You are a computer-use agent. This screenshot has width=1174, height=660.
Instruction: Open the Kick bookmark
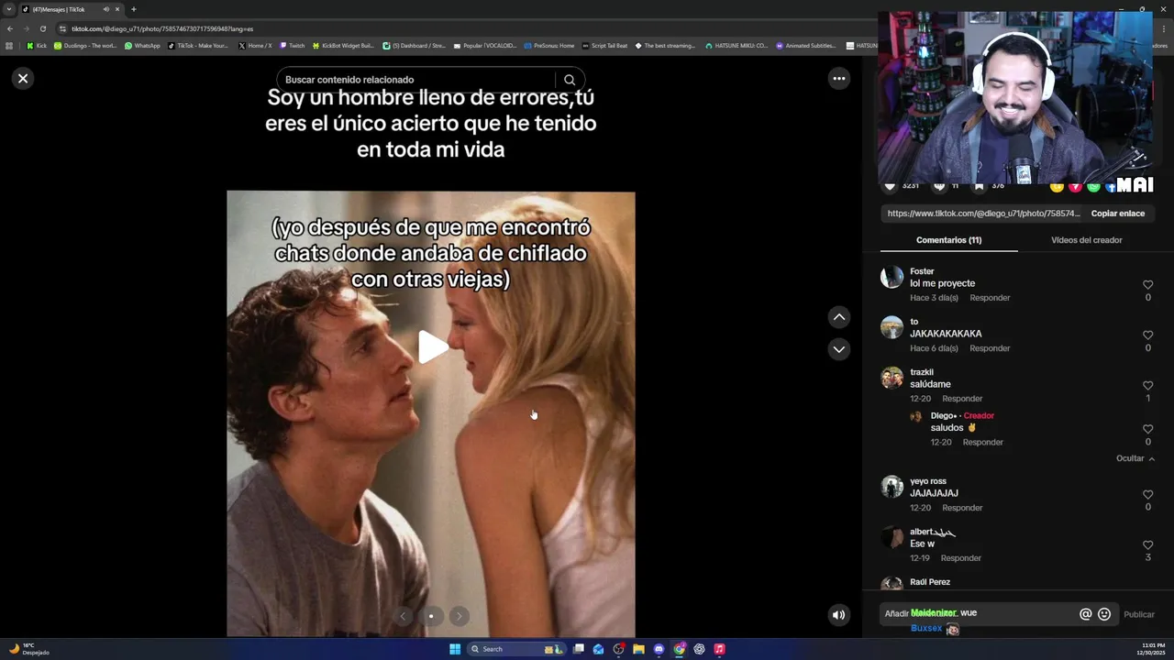(x=37, y=45)
